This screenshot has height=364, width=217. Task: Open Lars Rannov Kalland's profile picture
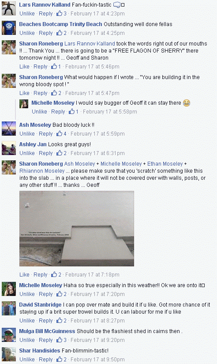(9, 8)
